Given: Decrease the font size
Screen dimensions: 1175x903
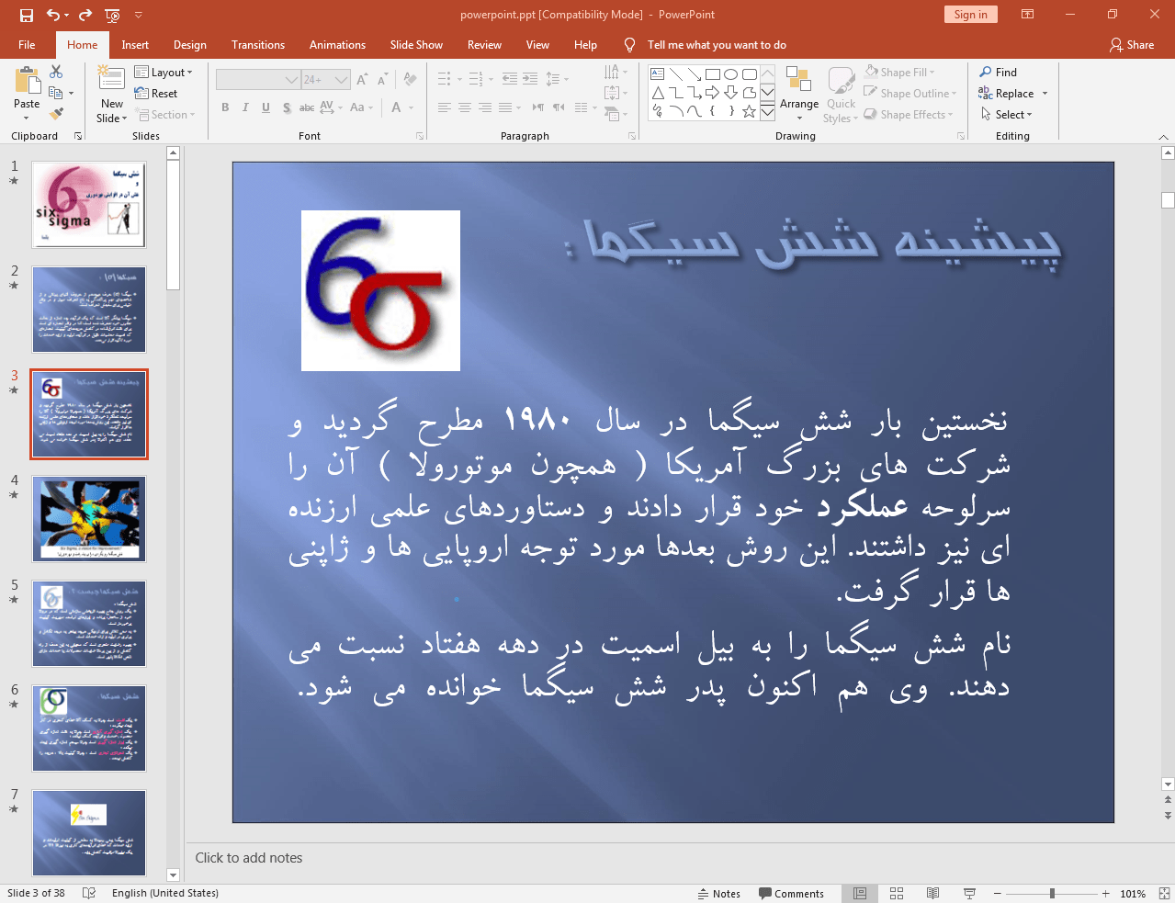Looking at the screenshot, I should (380, 80).
